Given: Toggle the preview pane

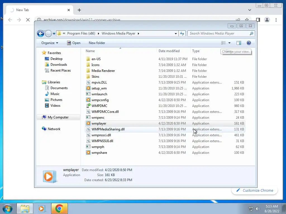Looking at the screenshot, I should tap(239, 43).
